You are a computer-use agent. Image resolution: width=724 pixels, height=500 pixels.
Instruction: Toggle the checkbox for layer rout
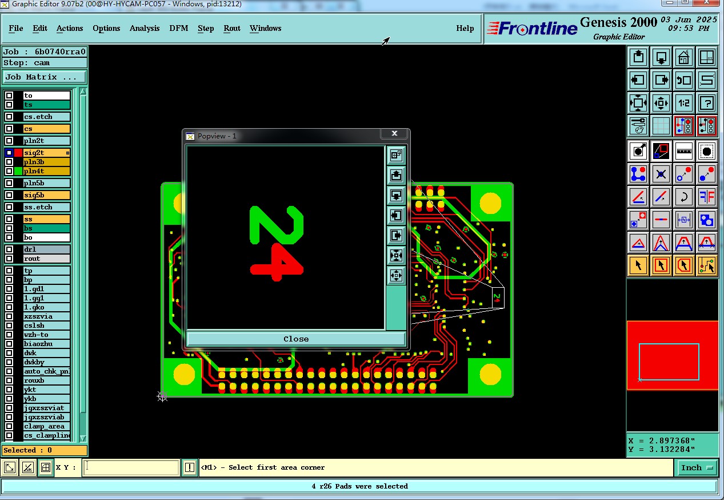click(x=9, y=259)
